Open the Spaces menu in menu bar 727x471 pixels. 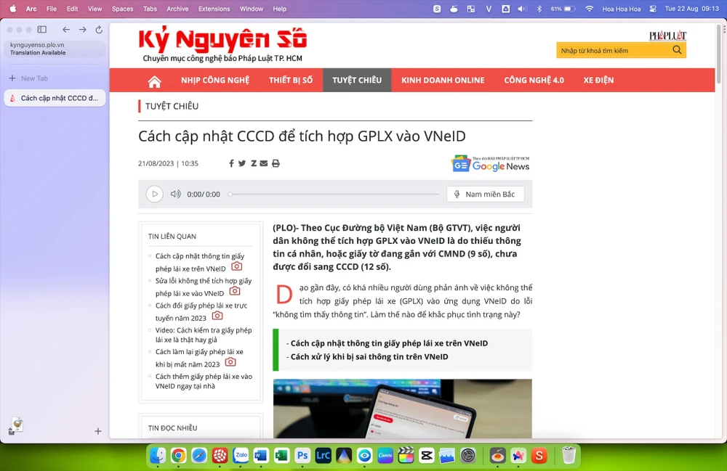pyautogui.click(x=122, y=9)
